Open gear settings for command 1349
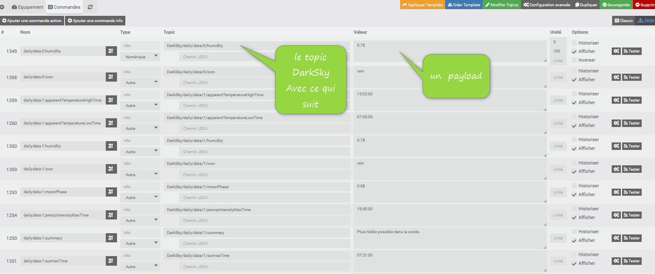This screenshot has height=274, width=655. [616, 51]
